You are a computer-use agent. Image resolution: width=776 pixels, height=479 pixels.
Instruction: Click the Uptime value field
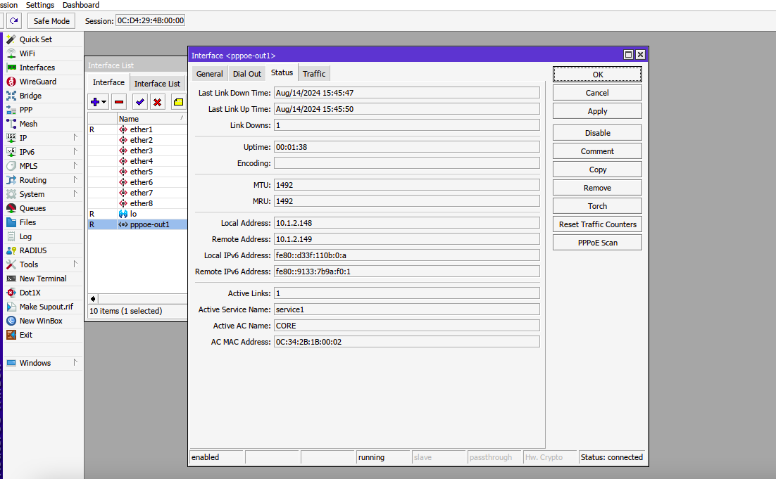coord(407,147)
